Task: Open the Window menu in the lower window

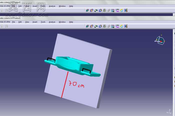Action: (x=62, y=22)
